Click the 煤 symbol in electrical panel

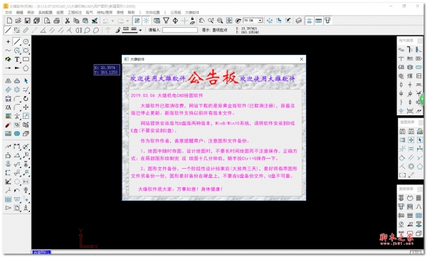tap(410, 76)
